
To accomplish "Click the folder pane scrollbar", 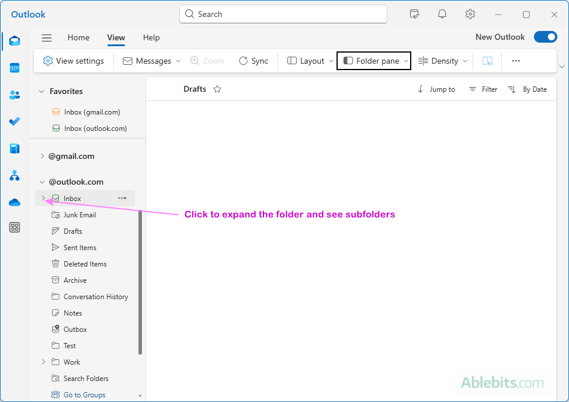I will click(x=140, y=282).
